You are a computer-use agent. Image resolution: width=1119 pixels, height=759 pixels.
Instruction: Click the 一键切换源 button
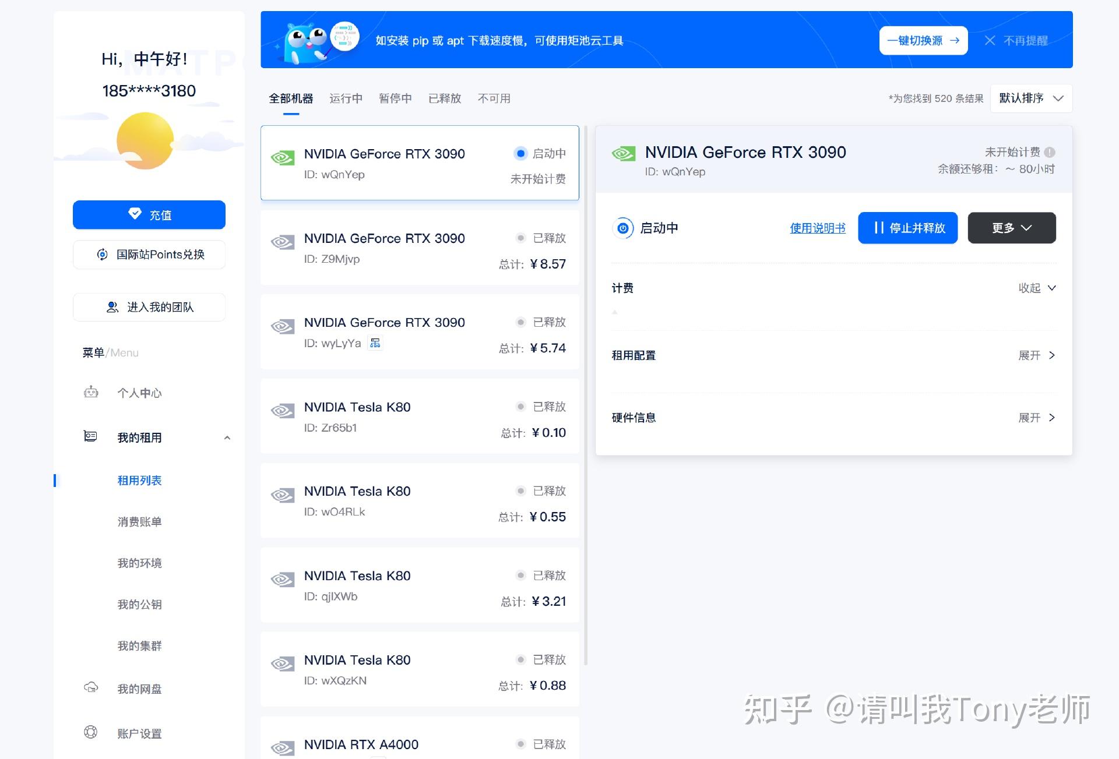[923, 41]
